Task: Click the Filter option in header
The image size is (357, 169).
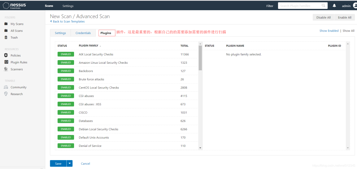Action: 270,6
